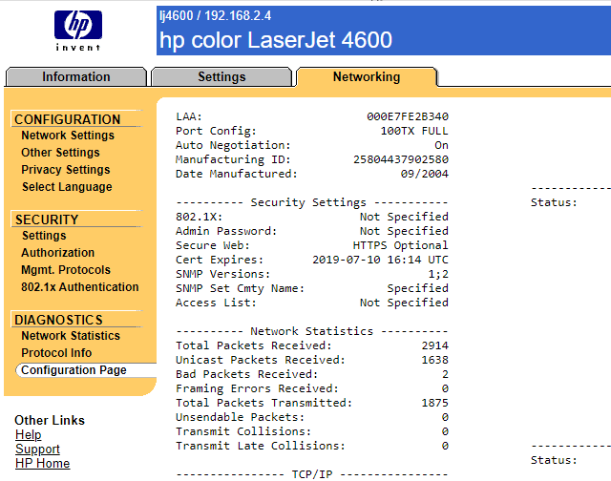The width and height of the screenshot is (611, 481).
Task: Click the Admin Password label
Action: tap(226, 231)
